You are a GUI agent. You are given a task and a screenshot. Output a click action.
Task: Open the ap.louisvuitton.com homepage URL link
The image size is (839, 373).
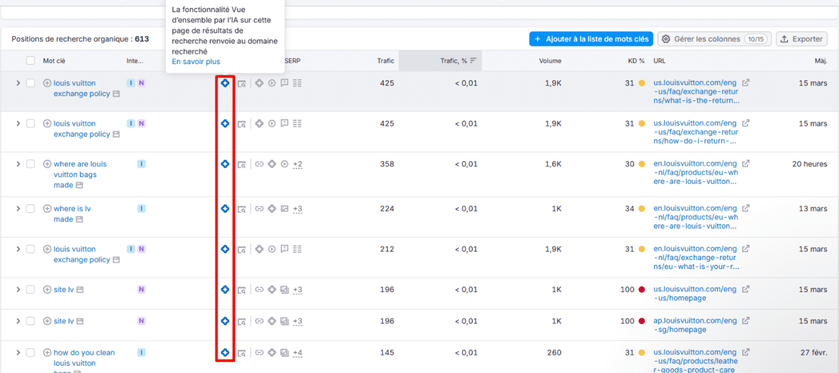coord(695,325)
